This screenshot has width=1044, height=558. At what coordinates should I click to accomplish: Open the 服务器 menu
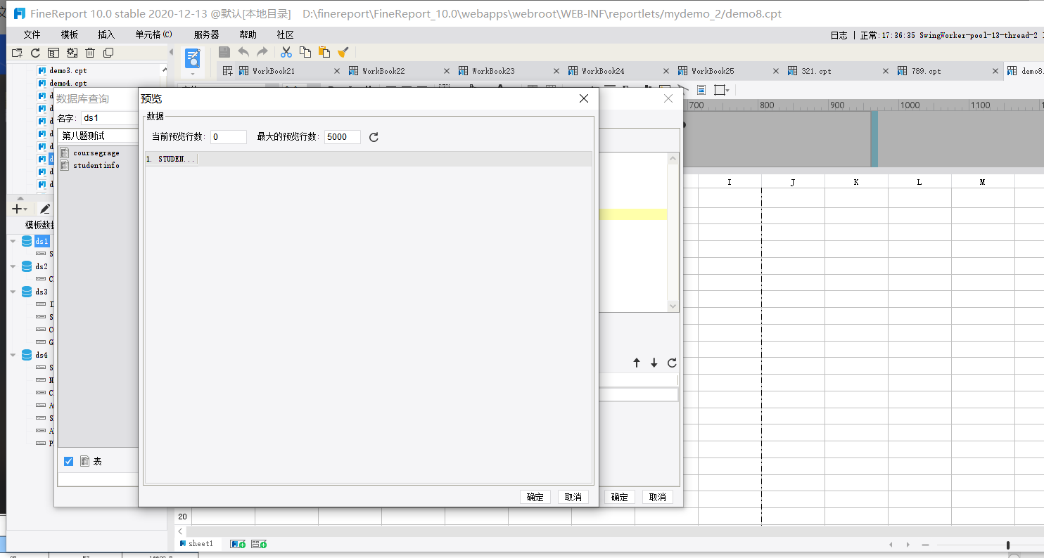point(206,34)
